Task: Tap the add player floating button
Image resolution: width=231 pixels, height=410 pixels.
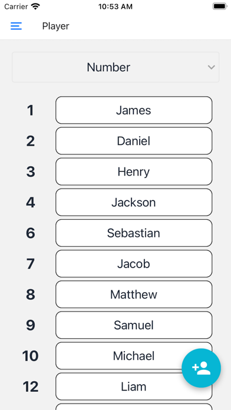Action: (201, 368)
